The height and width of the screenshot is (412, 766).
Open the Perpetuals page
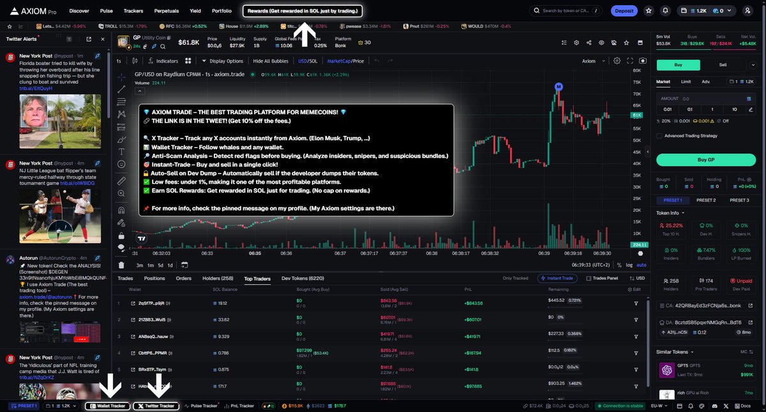166,11
